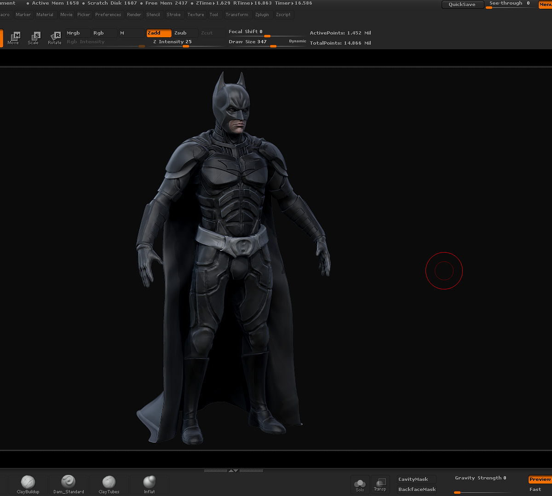Open the Render menu
The width and height of the screenshot is (552, 496).
tap(134, 15)
